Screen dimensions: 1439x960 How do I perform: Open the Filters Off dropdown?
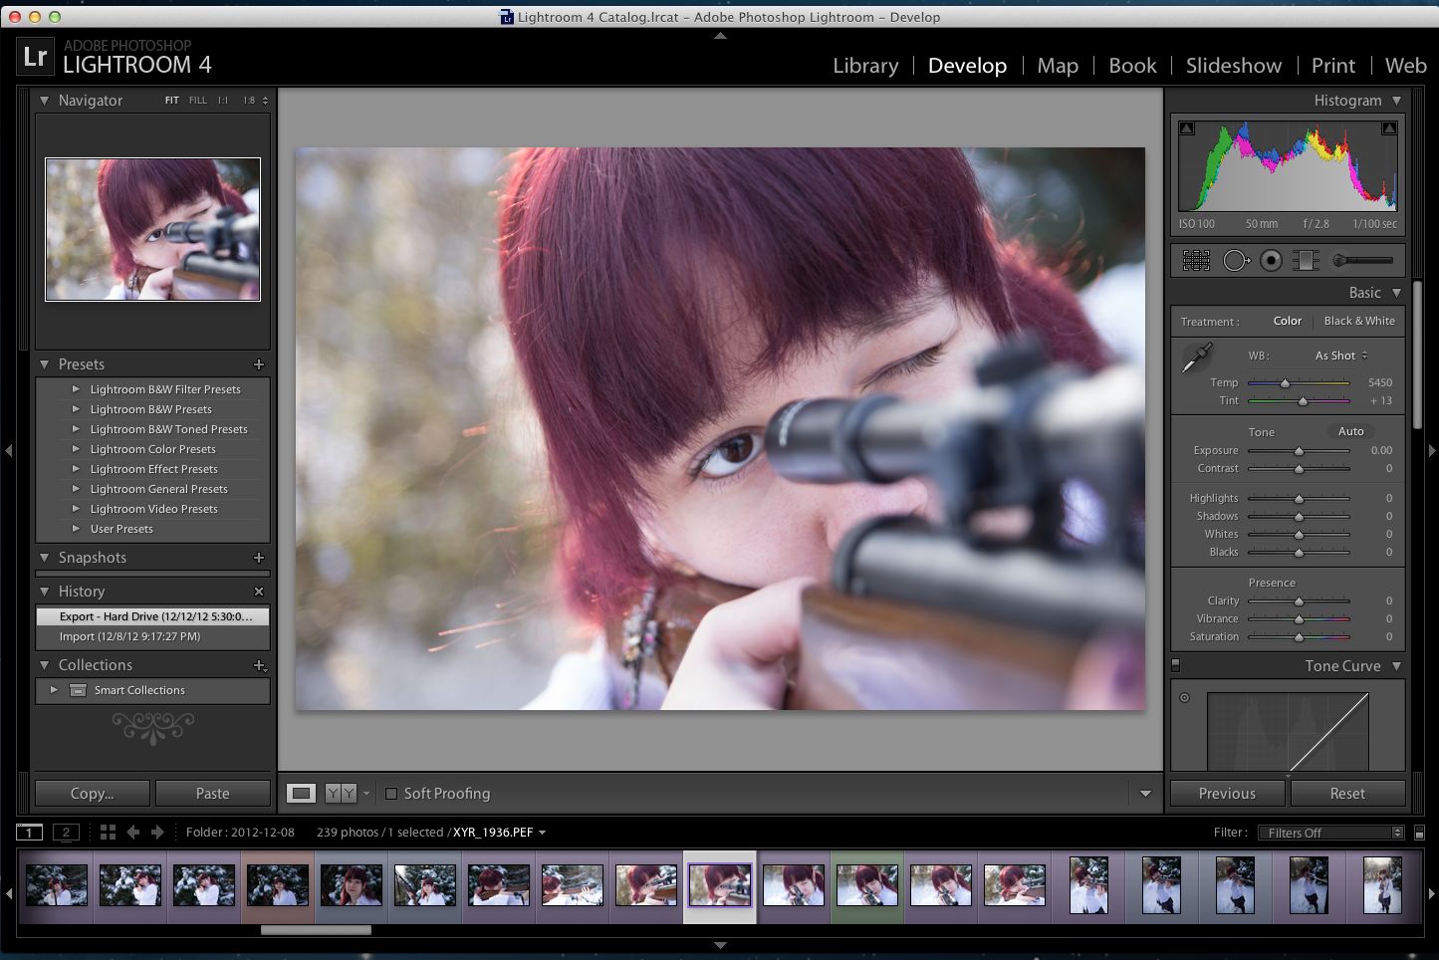point(1330,833)
